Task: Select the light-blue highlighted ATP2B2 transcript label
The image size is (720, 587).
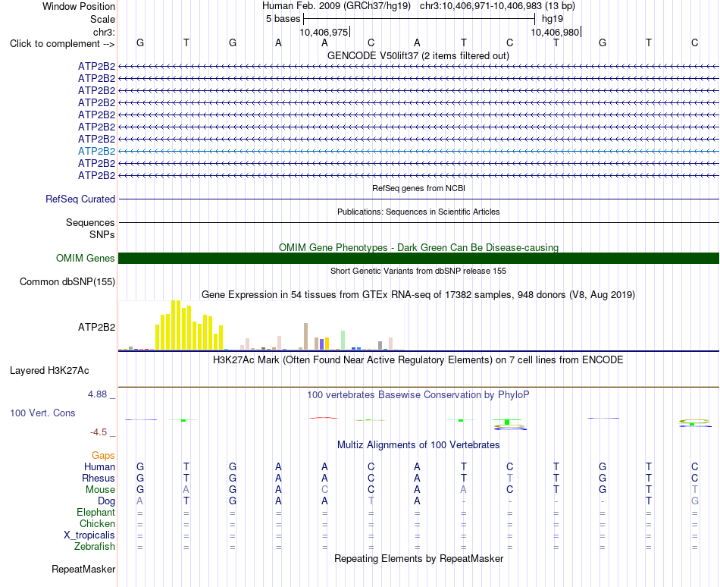Action: pos(96,151)
